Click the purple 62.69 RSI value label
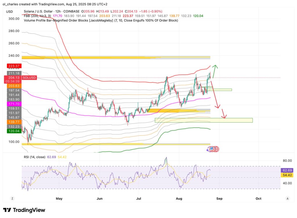The width and height of the screenshot is (297, 218). 287,171
